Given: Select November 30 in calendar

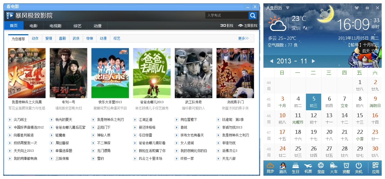Looking at the screenshot, I should click(x=375, y=151).
